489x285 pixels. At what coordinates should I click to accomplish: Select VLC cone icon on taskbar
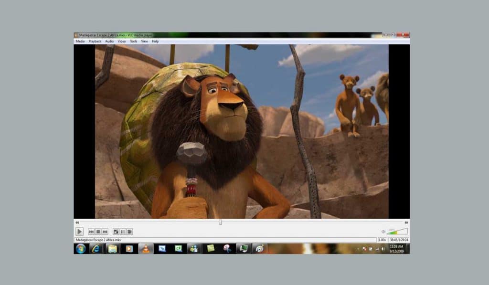point(146,249)
